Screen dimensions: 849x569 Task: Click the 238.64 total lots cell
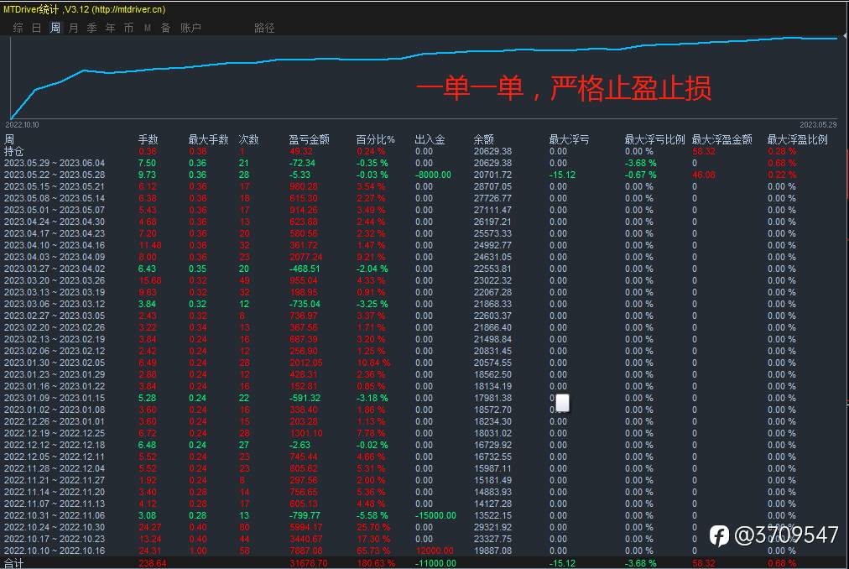(152, 563)
